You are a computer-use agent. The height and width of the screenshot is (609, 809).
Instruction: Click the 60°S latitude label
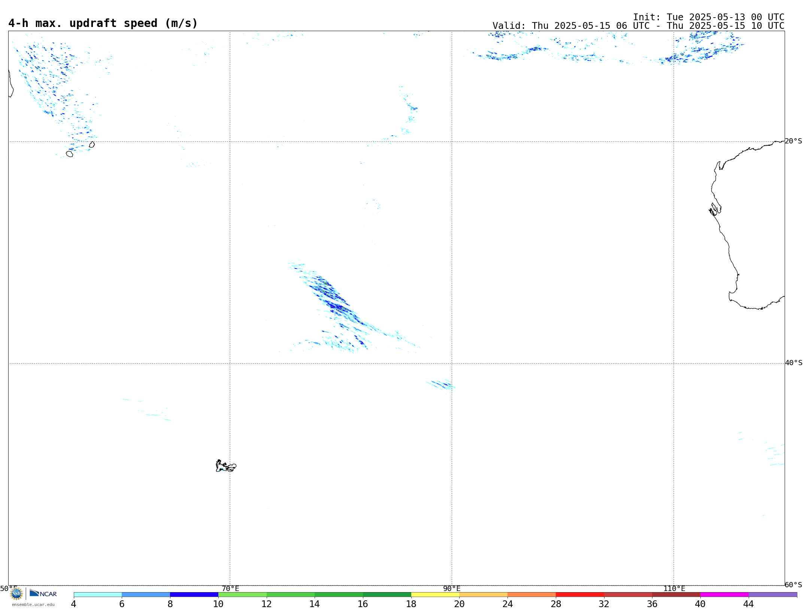tap(793, 585)
